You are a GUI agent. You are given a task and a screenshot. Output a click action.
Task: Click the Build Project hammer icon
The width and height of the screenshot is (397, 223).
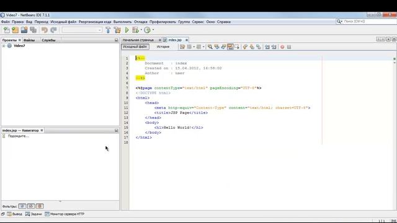click(x=108, y=30)
